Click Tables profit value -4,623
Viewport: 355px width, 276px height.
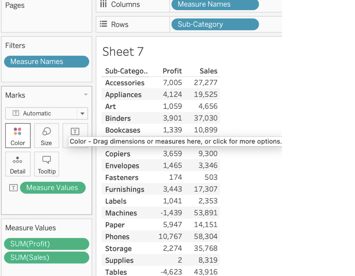(x=171, y=272)
